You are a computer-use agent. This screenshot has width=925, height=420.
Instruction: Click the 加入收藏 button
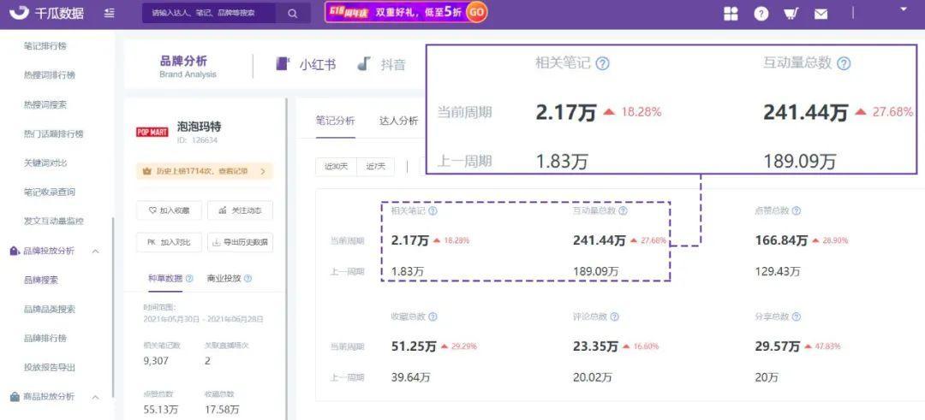point(169,210)
